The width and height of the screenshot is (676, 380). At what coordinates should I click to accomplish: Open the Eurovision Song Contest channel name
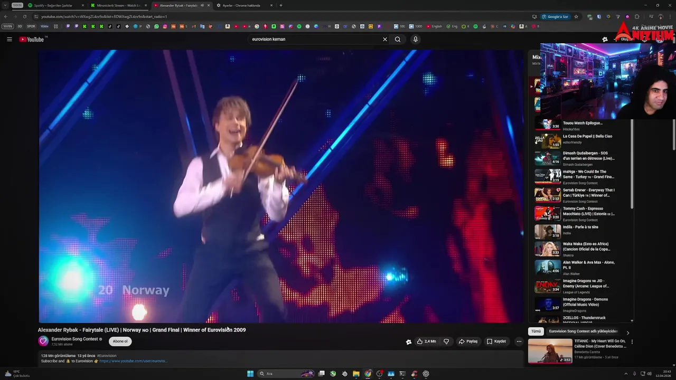click(74, 339)
